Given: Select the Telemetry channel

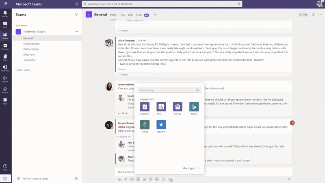Looking at the screenshot, I should point(47,60).
